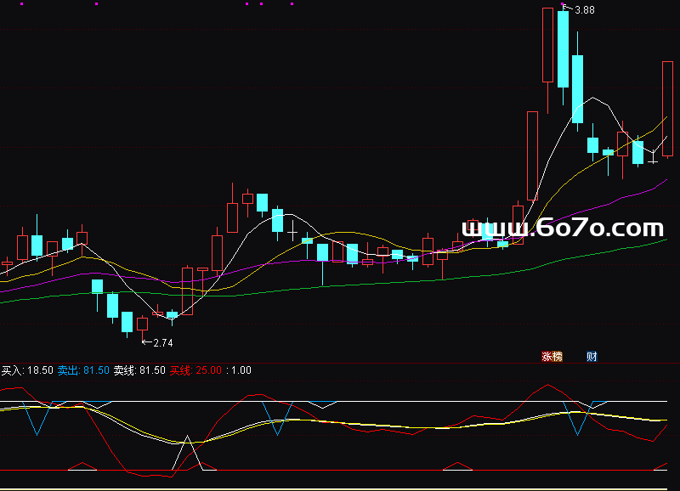680x491 pixels.
Task: Click the magenta flag marker beside 3.88
Action: pyautogui.click(x=562, y=4)
